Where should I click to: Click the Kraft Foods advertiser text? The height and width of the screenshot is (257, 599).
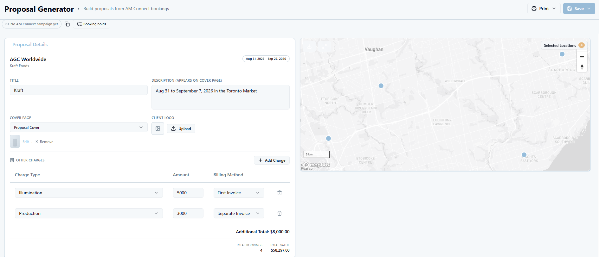19,66
